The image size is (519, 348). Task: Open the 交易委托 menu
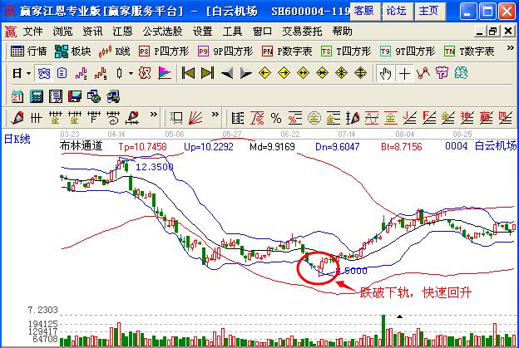[302, 32]
